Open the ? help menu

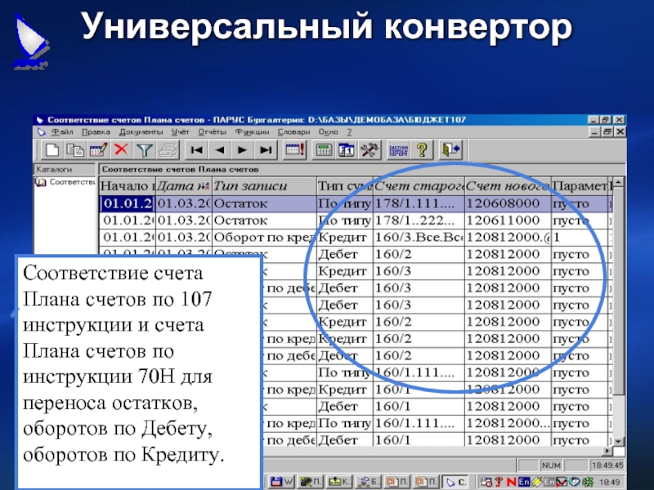point(349,132)
